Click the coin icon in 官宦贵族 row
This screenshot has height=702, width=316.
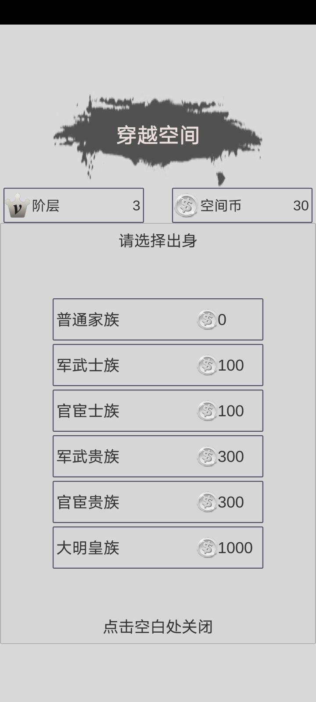click(207, 502)
